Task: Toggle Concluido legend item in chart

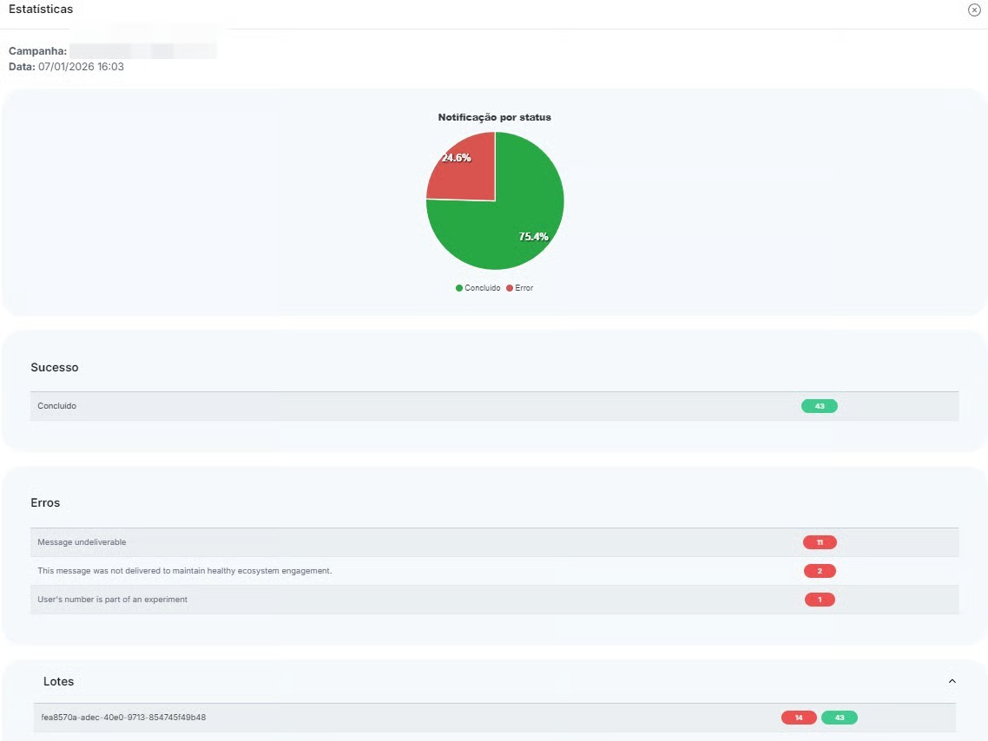Action: [x=478, y=288]
